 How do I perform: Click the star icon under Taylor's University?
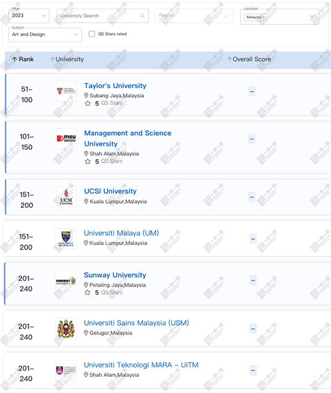point(88,103)
